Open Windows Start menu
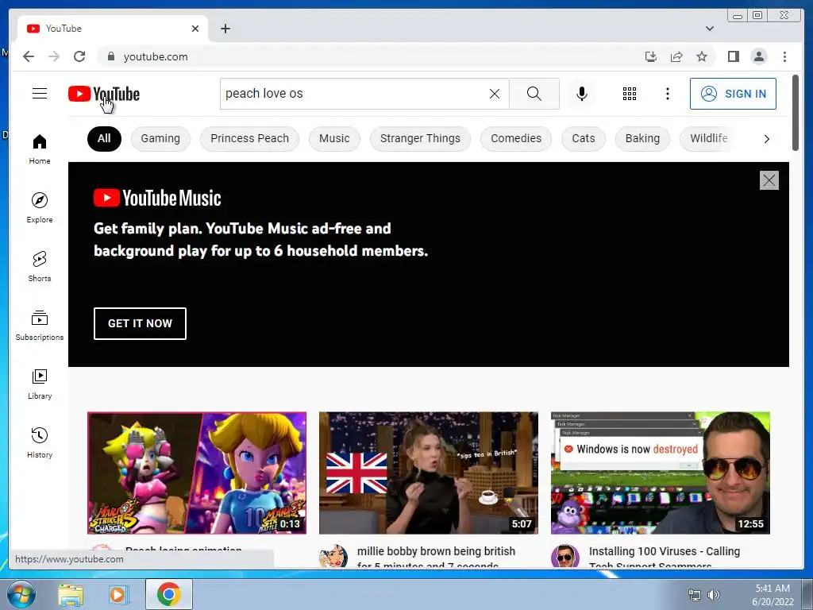The height and width of the screenshot is (610, 813). pyautogui.click(x=20, y=594)
